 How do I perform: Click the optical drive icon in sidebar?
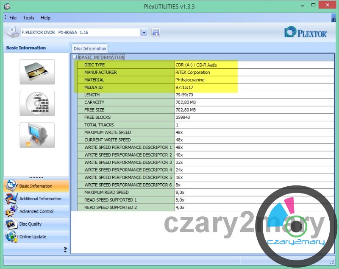pyautogui.click(x=37, y=72)
